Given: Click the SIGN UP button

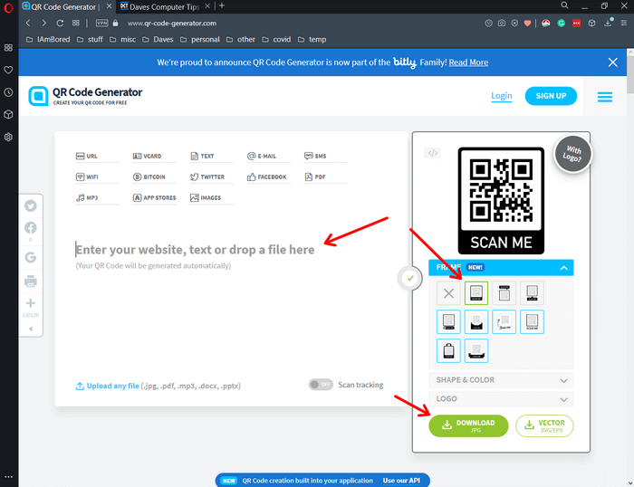Looking at the screenshot, I should click(551, 96).
